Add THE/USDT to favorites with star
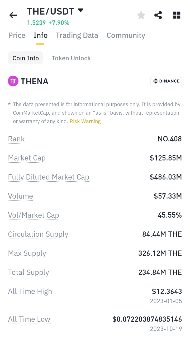 [x=141, y=15]
